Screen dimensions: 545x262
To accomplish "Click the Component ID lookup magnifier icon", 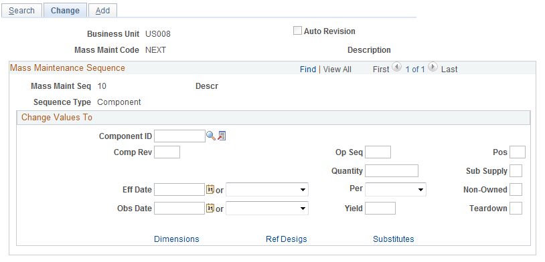I will pyautogui.click(x=211, y=136).
